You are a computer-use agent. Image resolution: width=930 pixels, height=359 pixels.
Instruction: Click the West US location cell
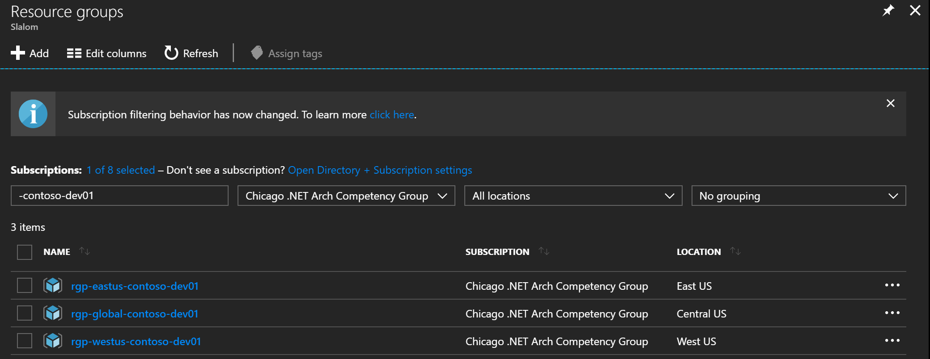click(x=696, y=342)
